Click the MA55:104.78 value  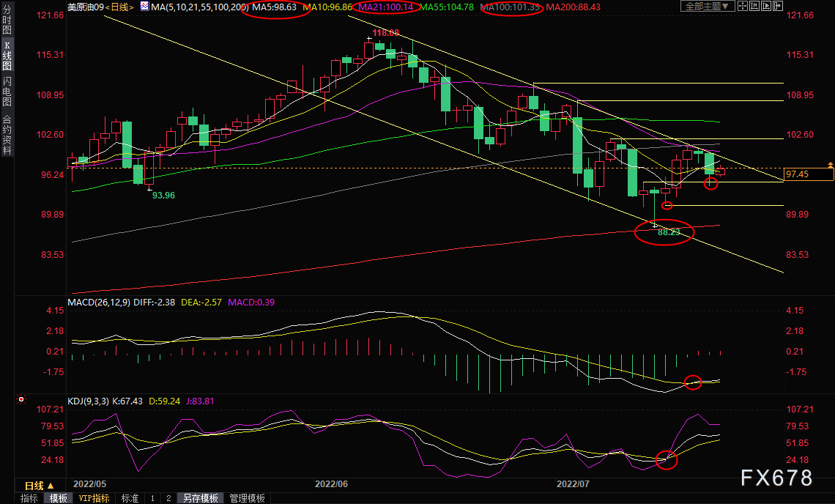[x=446, y=7]
